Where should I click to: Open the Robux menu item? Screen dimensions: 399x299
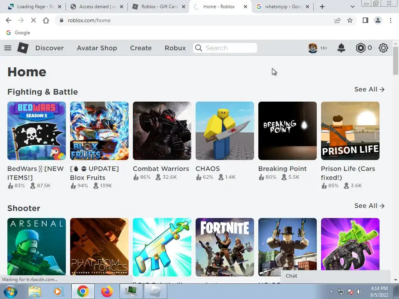click(175, 48)
